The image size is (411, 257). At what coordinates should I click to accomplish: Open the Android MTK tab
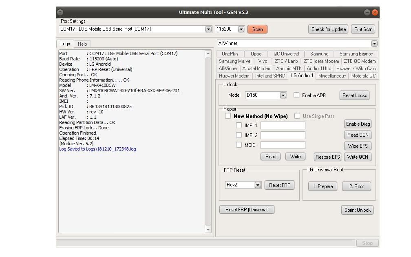tap(289, 69)
